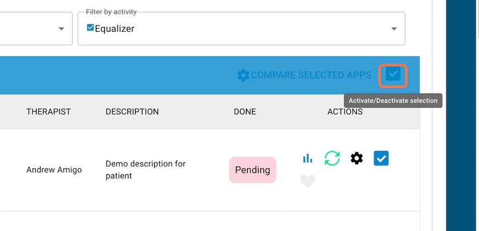
Task: Click the DONE column header
Action: (x=245, y=112)
